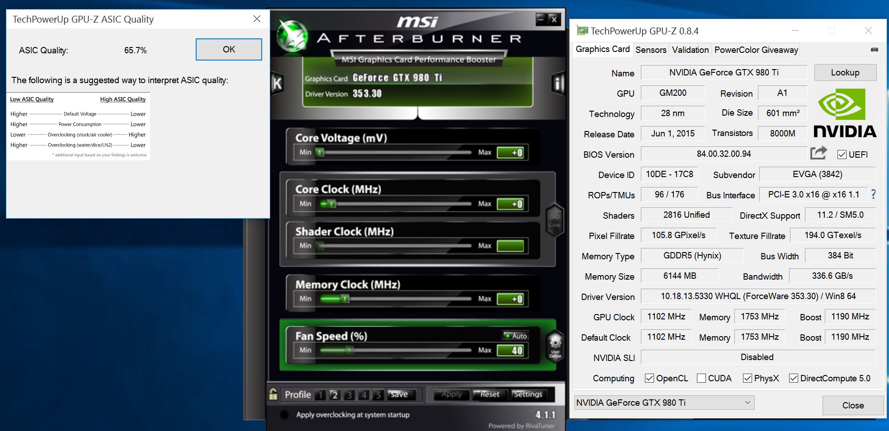Close the GPU-Z ASIC Quality dialog
Screen dimensions: 889x431
tap(257, 19)
